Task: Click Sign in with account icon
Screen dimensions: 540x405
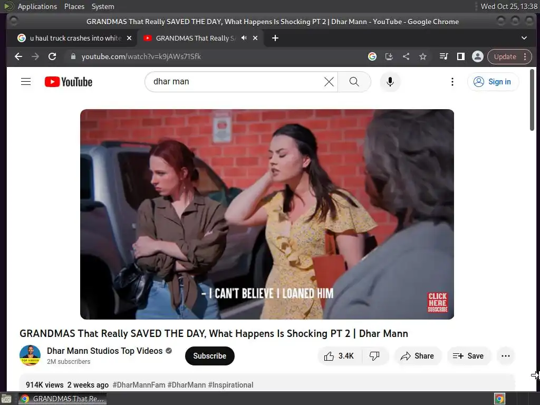Action: [493, 82]
